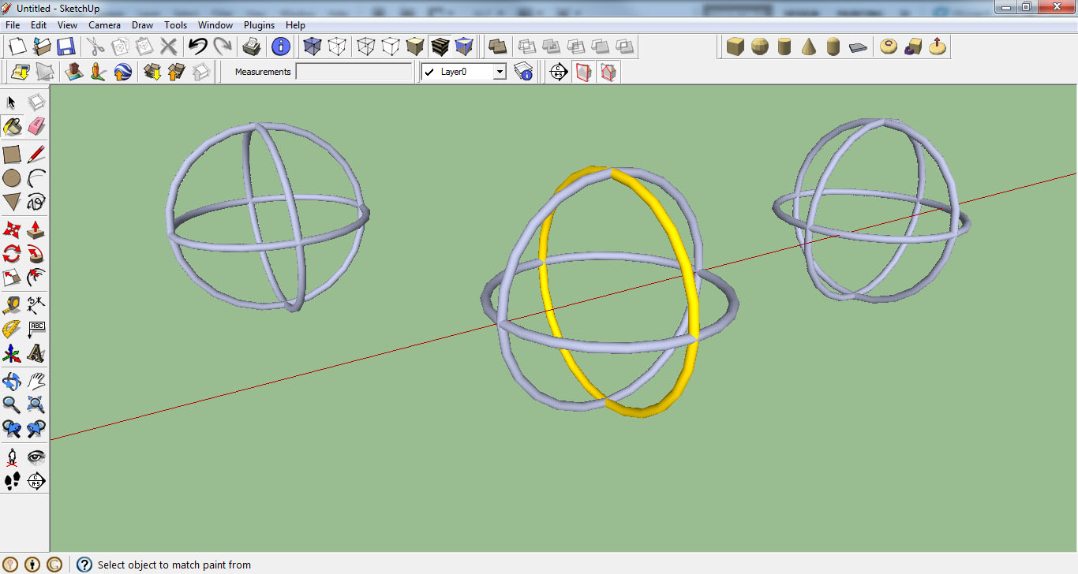Select the Circle drawing tool
This screenshot has width=1078, height=574.
[x=11, y=178]
